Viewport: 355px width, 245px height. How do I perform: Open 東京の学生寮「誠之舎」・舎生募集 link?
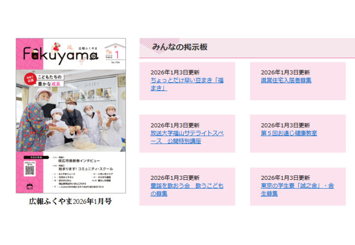pyautogui.click(x=297, y=190)
